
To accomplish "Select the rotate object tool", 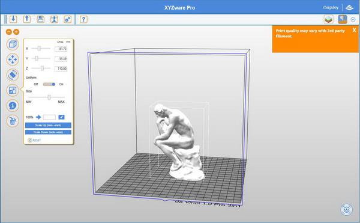I will click(x=13, y=75).
